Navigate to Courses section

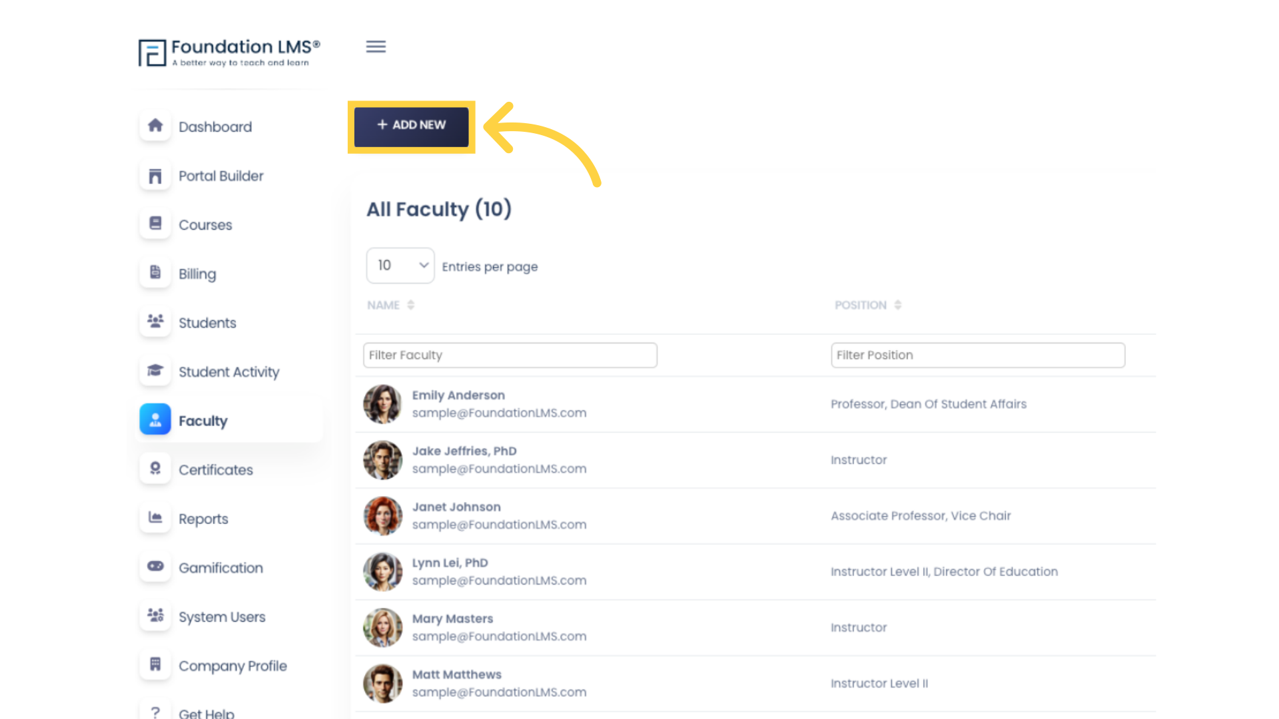coord(206,225)
